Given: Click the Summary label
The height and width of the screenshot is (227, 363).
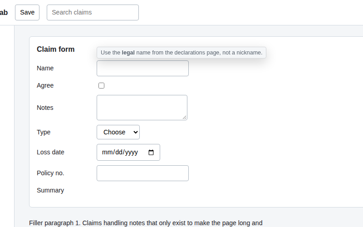Looking at the screenshot, I should (x=50, y=190).
